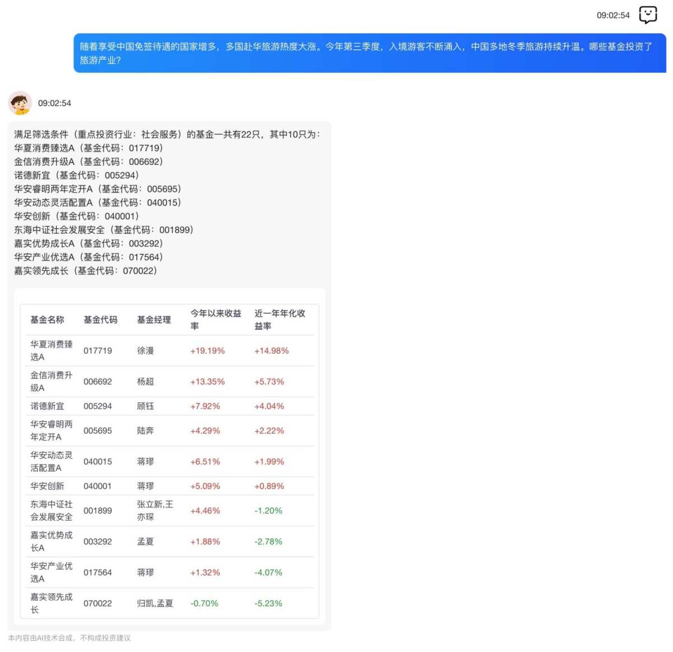Image resolution: width=673 pixels, height=652 pixels.
Task: Click 金信消费升级A in the table
Action: tap(52, 381)
